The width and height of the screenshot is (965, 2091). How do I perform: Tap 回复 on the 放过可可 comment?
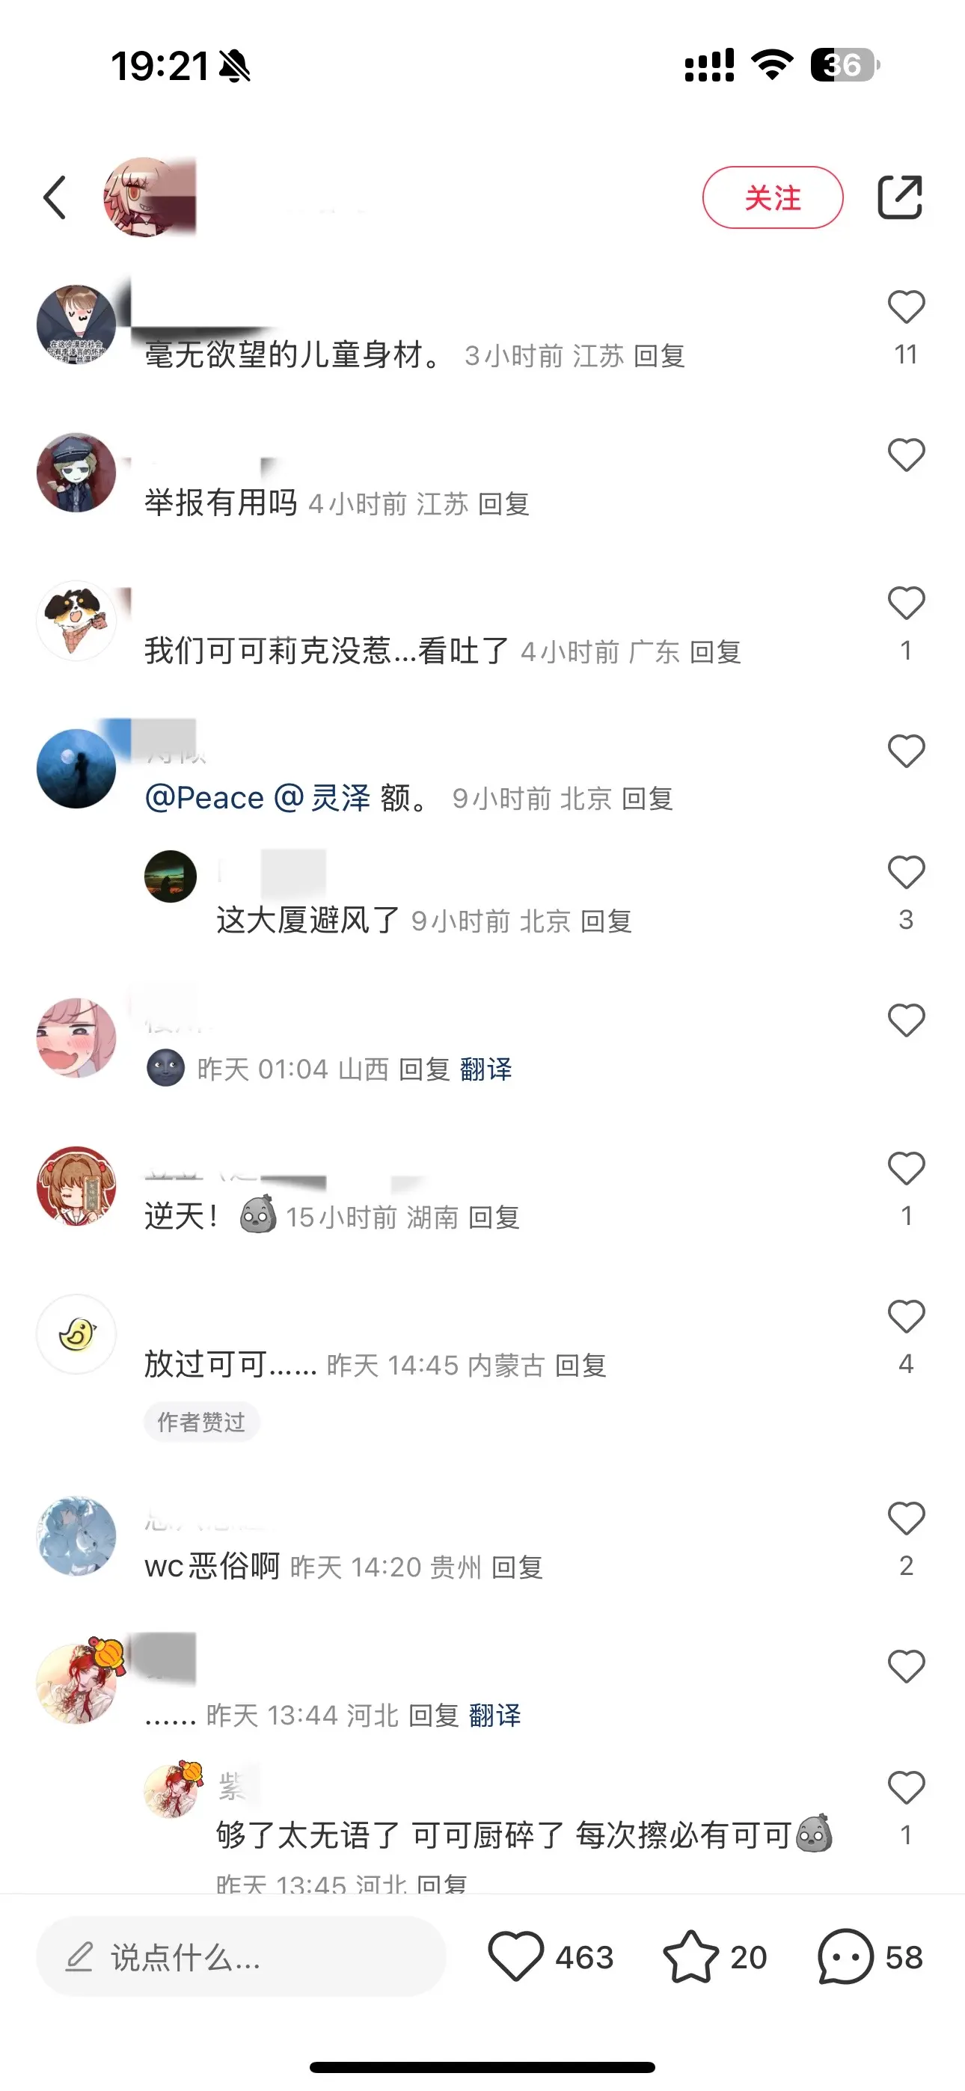[580, 1366]
